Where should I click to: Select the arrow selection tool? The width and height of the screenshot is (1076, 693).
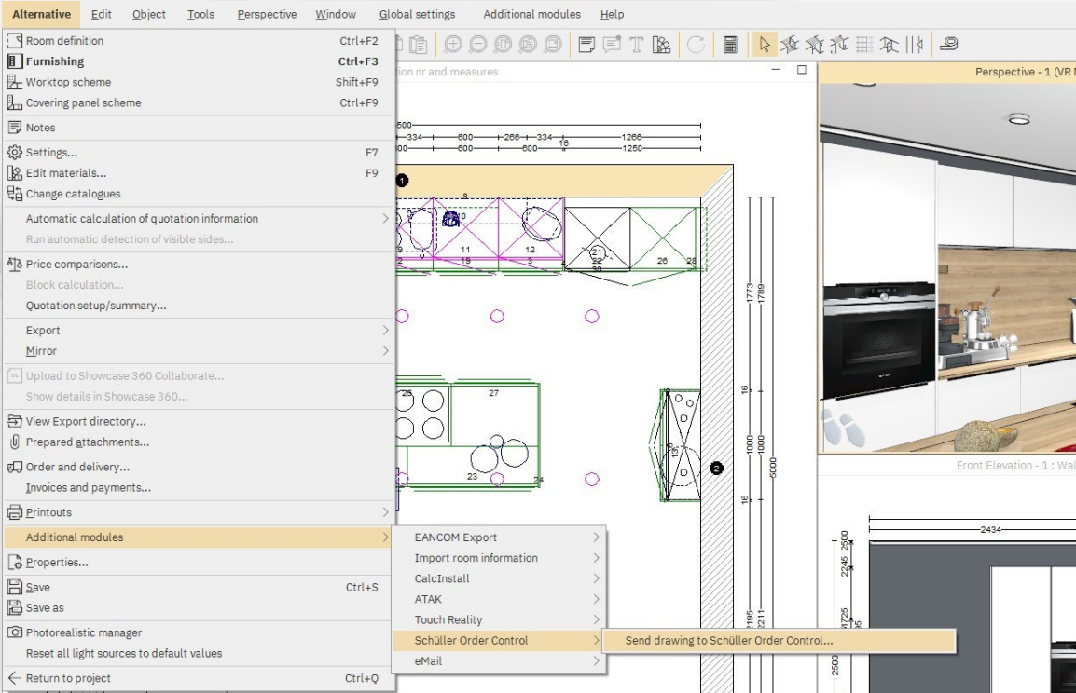[764, 43]
